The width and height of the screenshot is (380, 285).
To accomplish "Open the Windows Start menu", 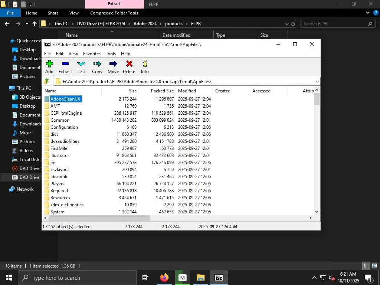I will tap(9, 278).
